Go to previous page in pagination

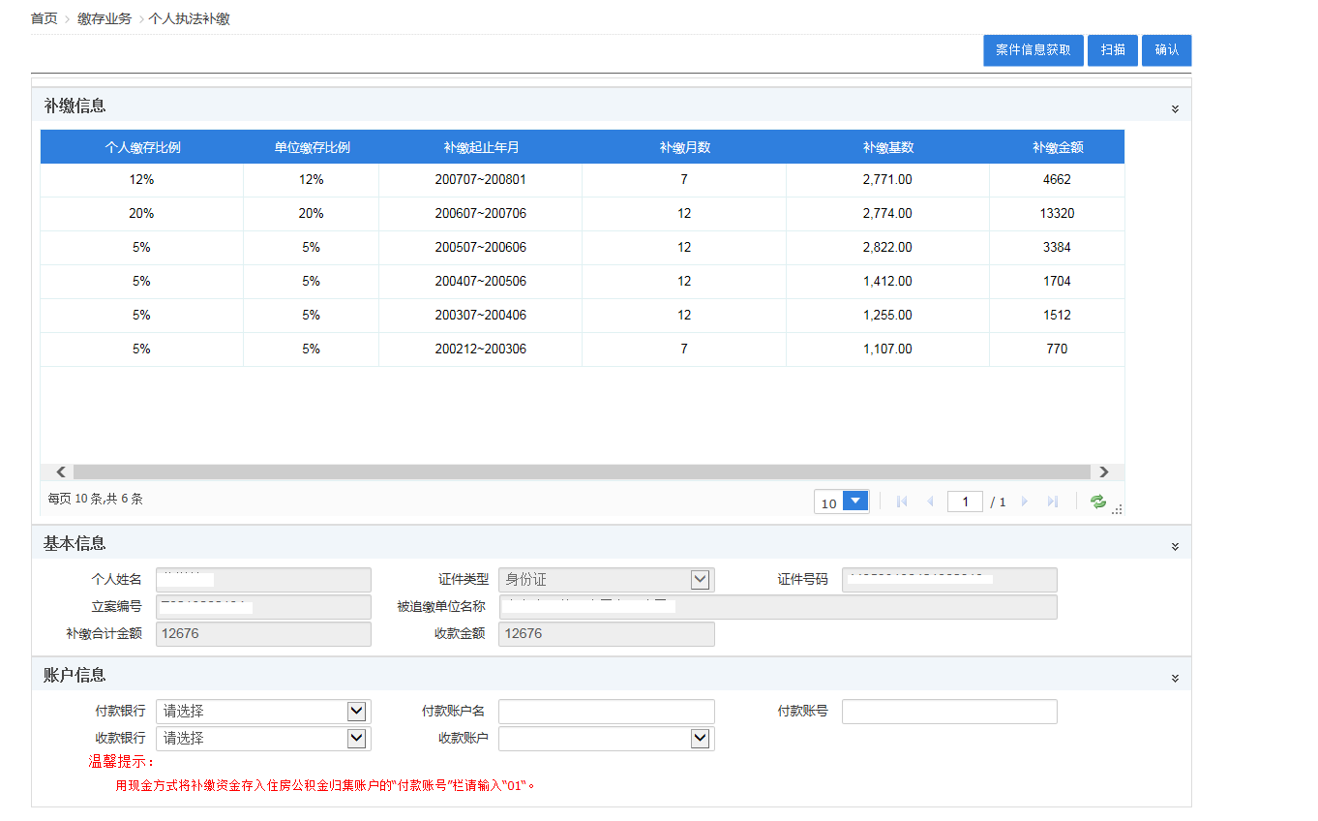(930, 502)
